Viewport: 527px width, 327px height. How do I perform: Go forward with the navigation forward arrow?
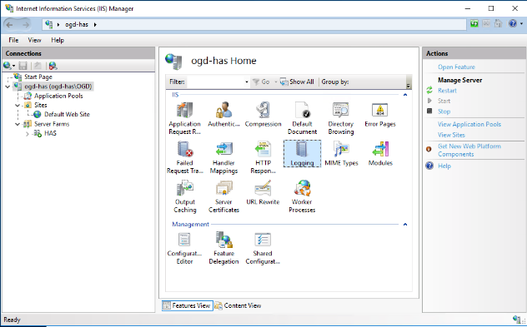[x=26, y=24]
